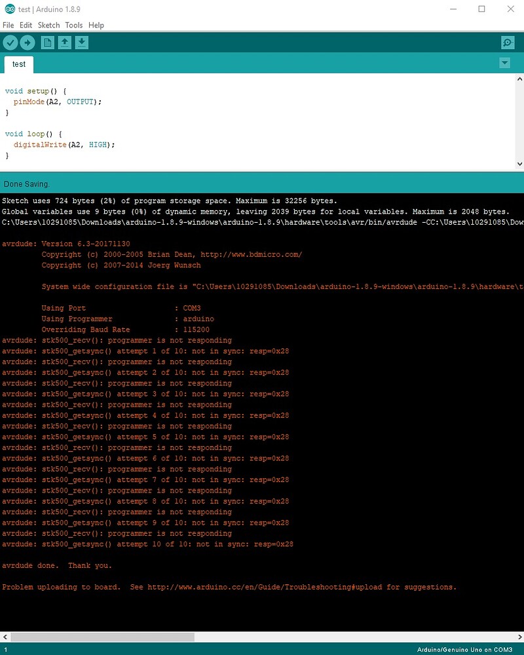This screenshot has width=524, height=655.
Task: Click the Done Saving status bar
Action: point(28,184)
